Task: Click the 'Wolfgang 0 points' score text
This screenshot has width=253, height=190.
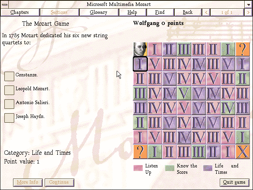Action: (x=158, y=23)
